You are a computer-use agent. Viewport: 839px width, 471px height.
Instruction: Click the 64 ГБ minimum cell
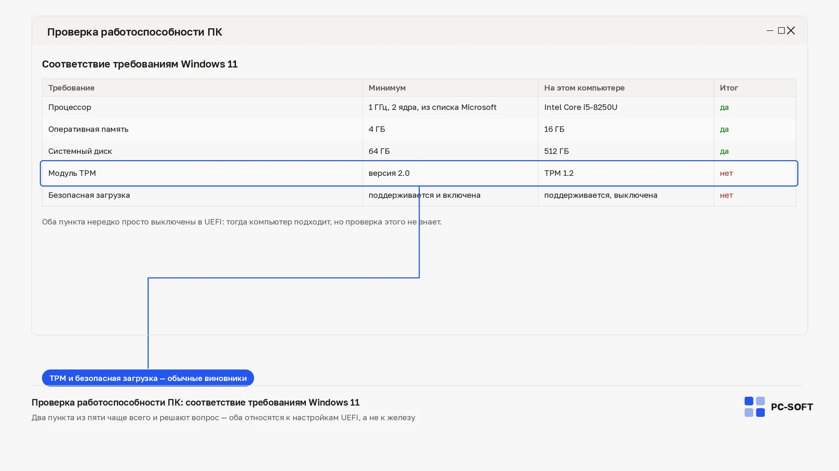tap(450, 151)
